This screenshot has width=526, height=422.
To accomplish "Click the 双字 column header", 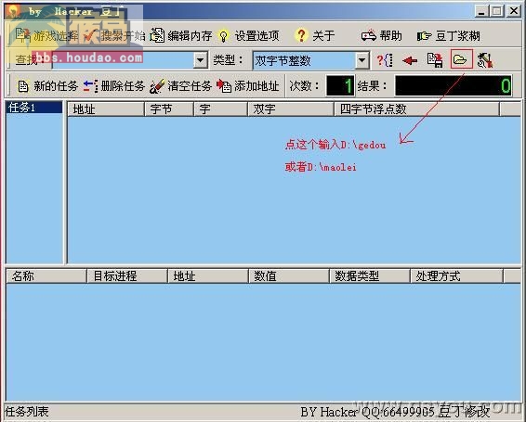I will tap(291, 109).
